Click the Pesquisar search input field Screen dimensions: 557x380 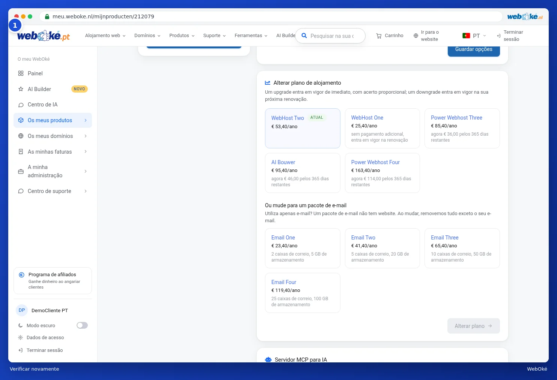tap(330, 36)
